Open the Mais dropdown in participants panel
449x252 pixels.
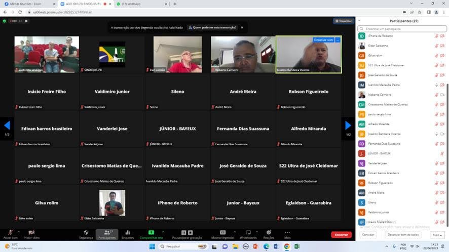[x=436, y=235]
